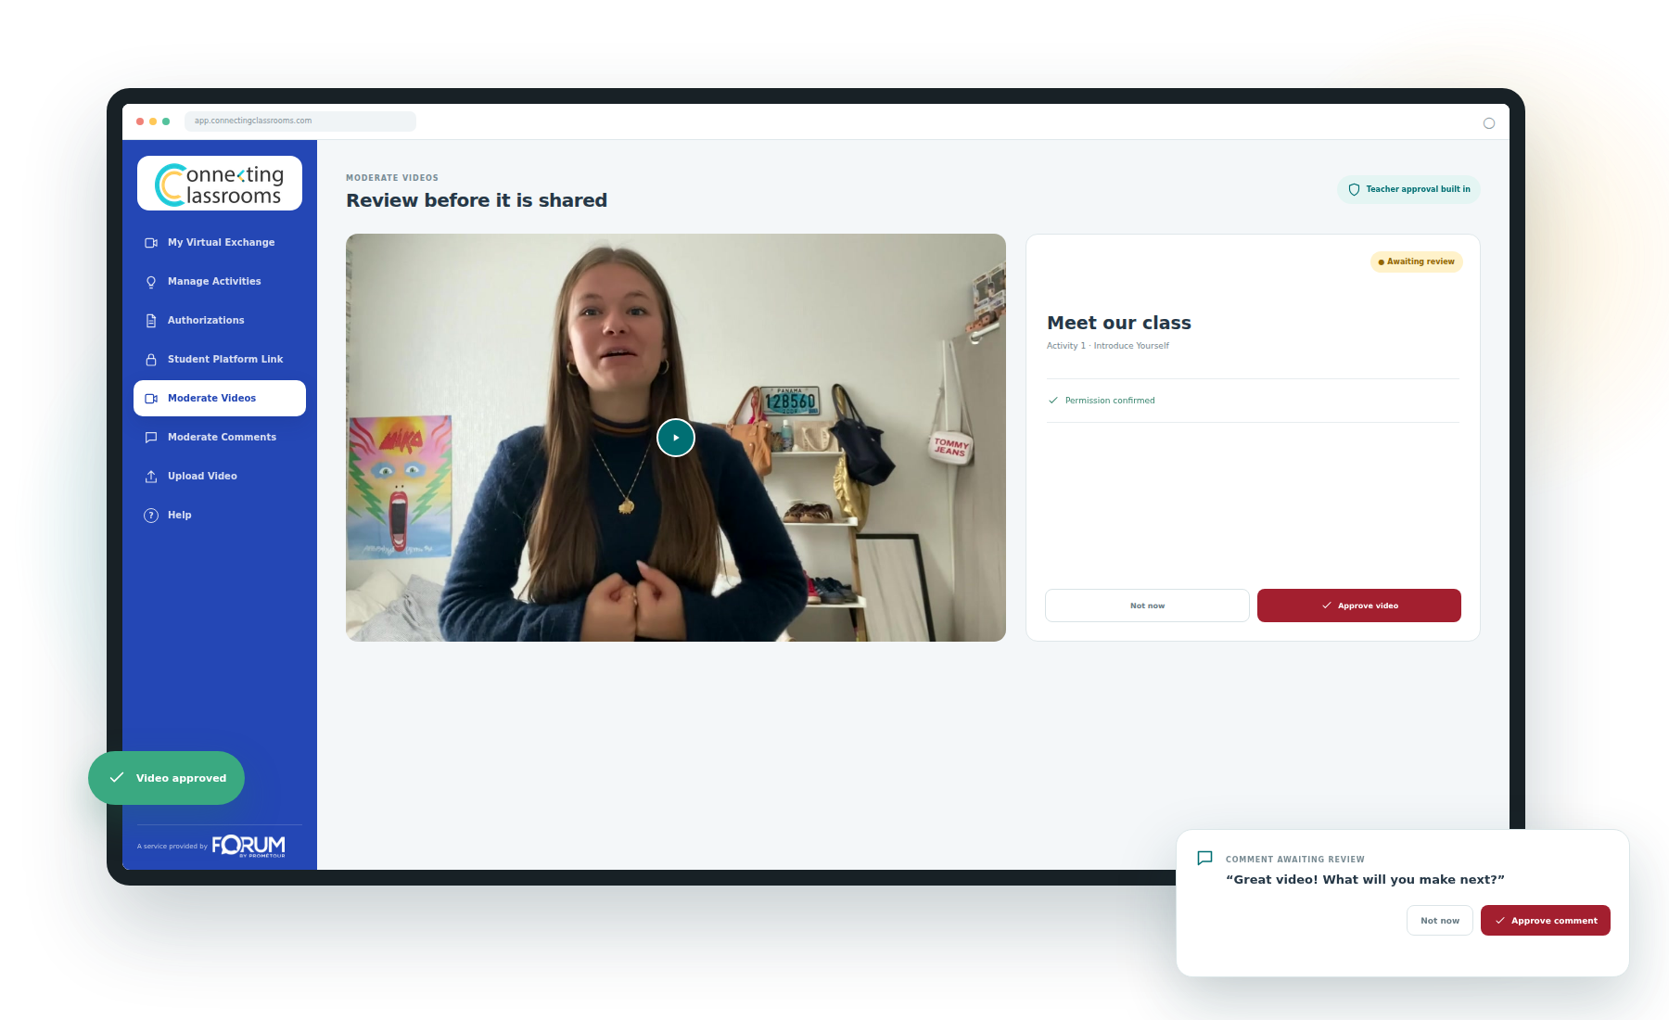1669x1020 pixels.
Task: Switch to Moderate Comments
Action: 220,437
